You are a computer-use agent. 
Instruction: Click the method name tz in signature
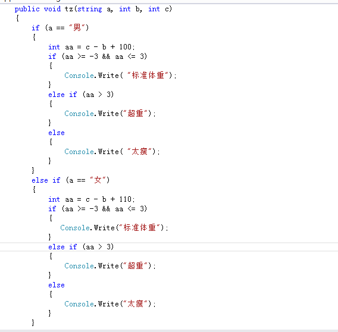pos(69,9)
